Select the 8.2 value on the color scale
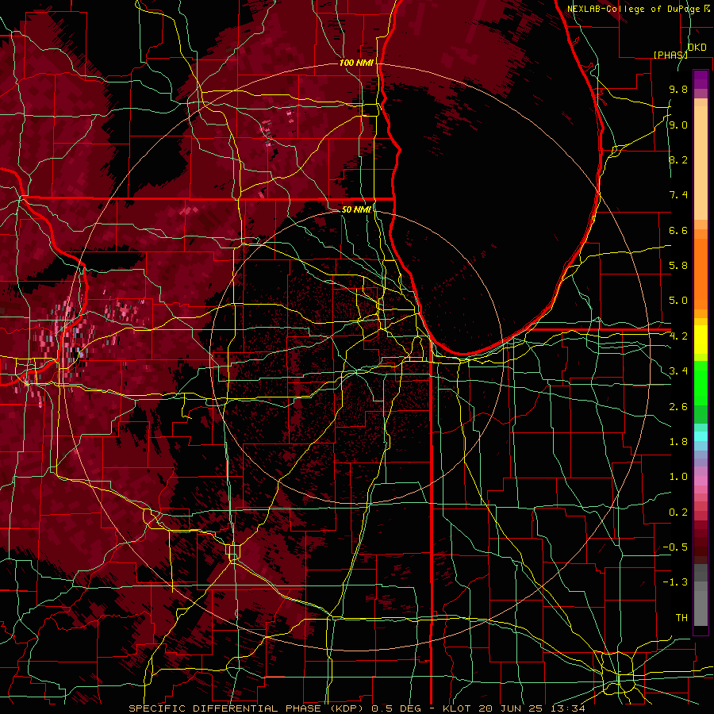The image size is (714, 714). tap(678, 159)
